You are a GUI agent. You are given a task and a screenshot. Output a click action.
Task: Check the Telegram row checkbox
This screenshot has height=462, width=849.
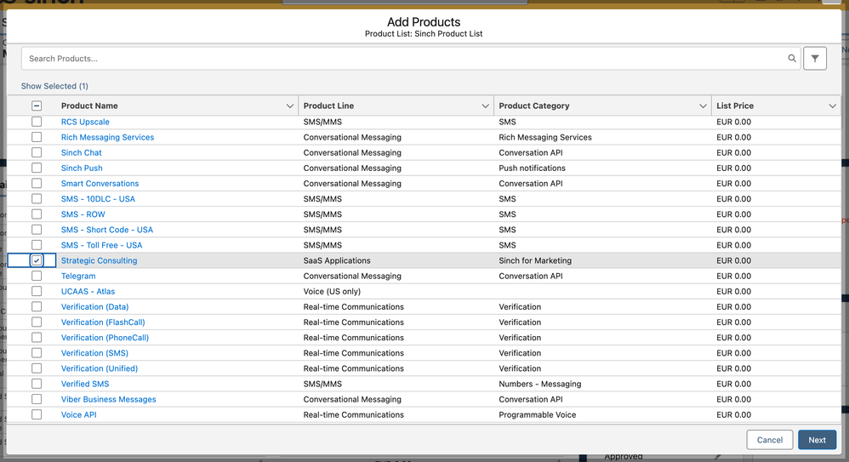(x=37, y=276)
